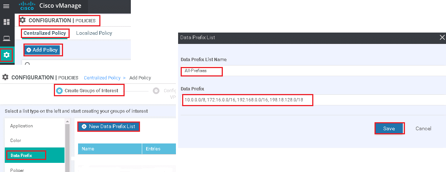
Task: Click the Add Policy button
Action: [42, 50]
